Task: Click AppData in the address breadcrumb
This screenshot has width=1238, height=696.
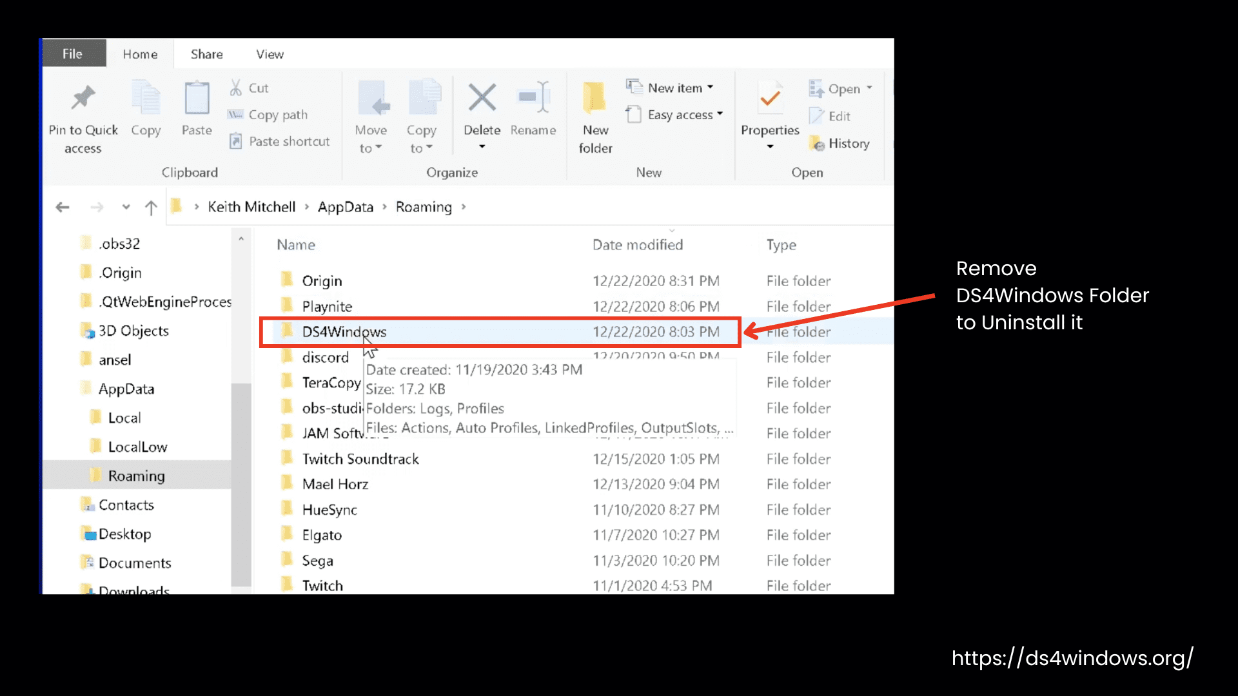Action: click(x=346, y=207)
